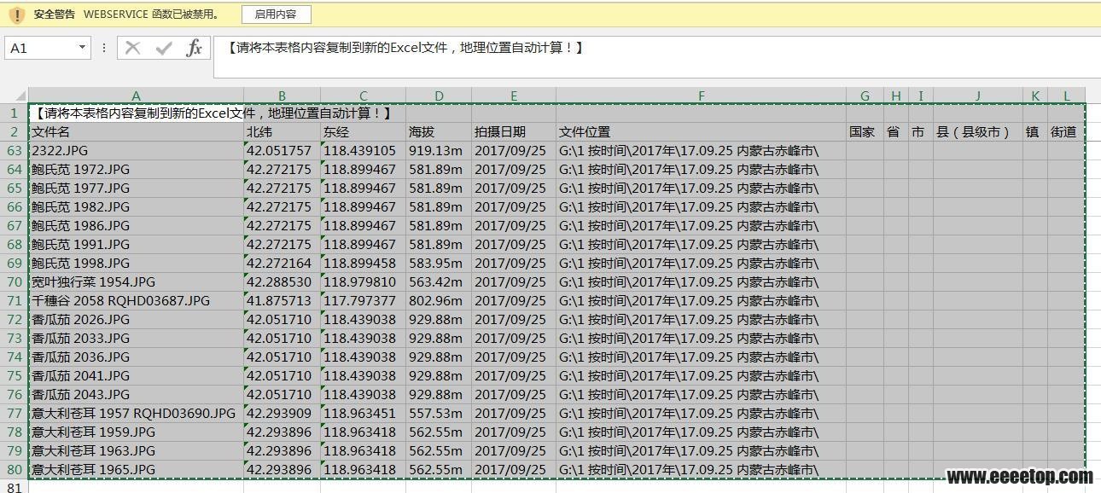1101x493 pixels.
Task: Click the 县（县级市） header cell
Action: [x=978, y=132]
